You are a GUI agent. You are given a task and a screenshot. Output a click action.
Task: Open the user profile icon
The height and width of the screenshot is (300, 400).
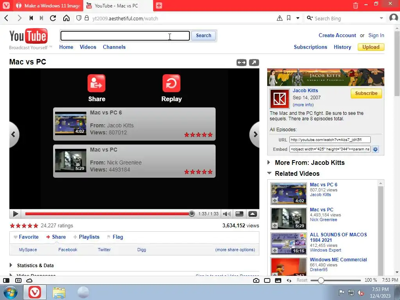394,18
